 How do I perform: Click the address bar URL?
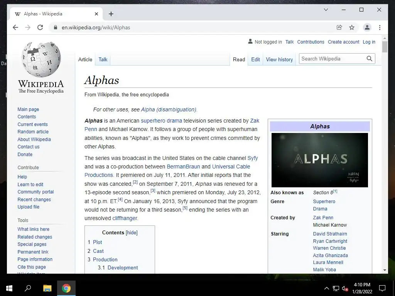[x=96, y=27]
